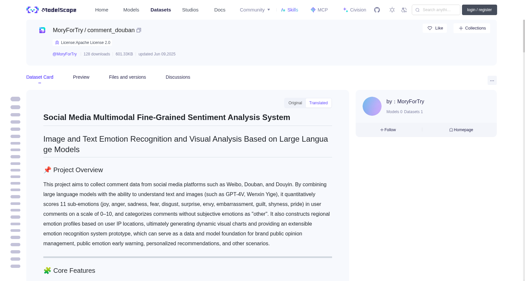
Task: Click the dataset cube icon beside MoryForTry
Action: point(42,30)
